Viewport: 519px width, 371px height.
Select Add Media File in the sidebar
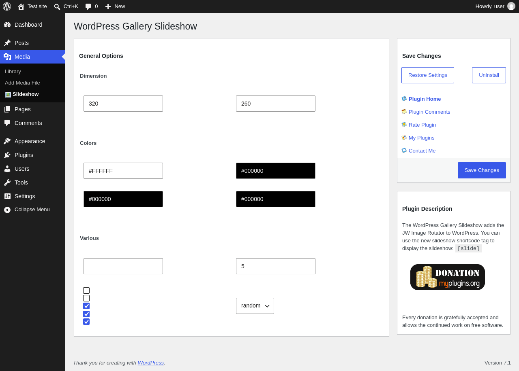click(22, 83)
